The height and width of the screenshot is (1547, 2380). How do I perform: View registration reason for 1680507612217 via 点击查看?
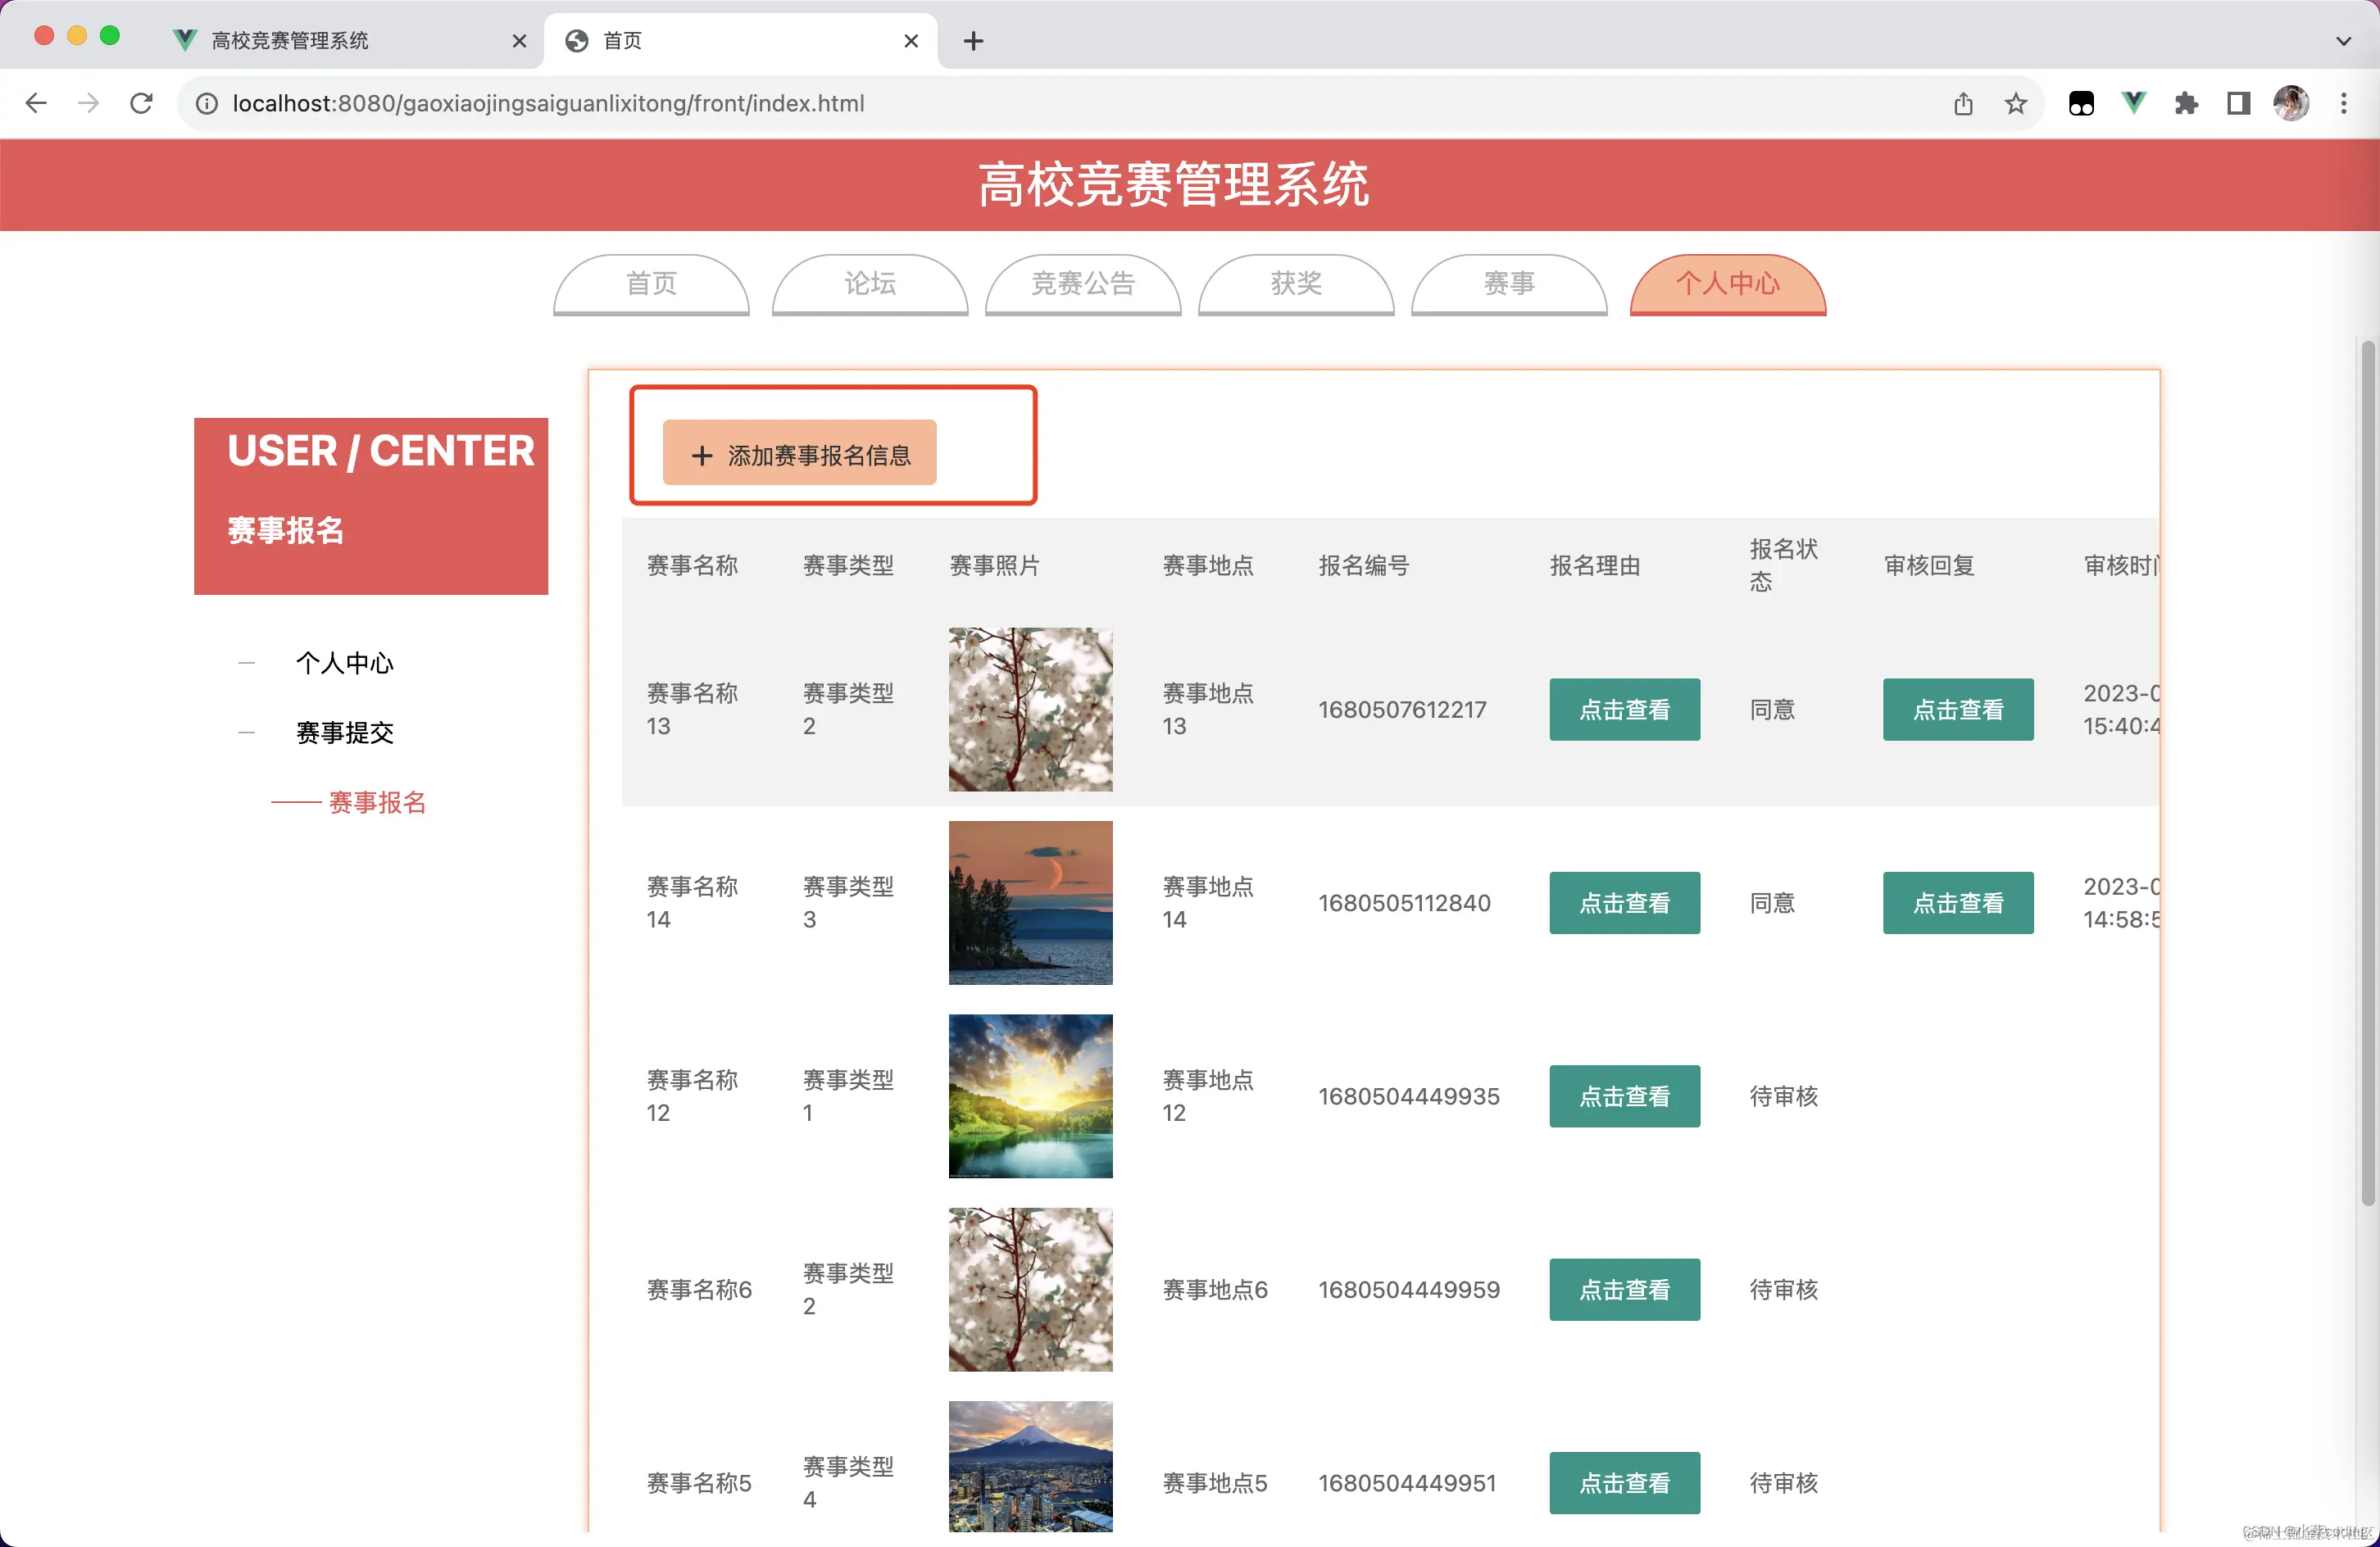pyautogui.click(x=1624, y=709)
